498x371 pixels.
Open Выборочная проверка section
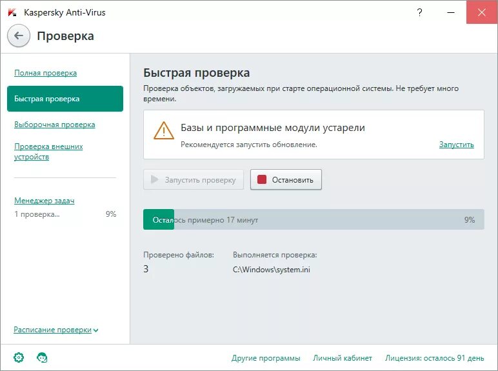(55, 125)
